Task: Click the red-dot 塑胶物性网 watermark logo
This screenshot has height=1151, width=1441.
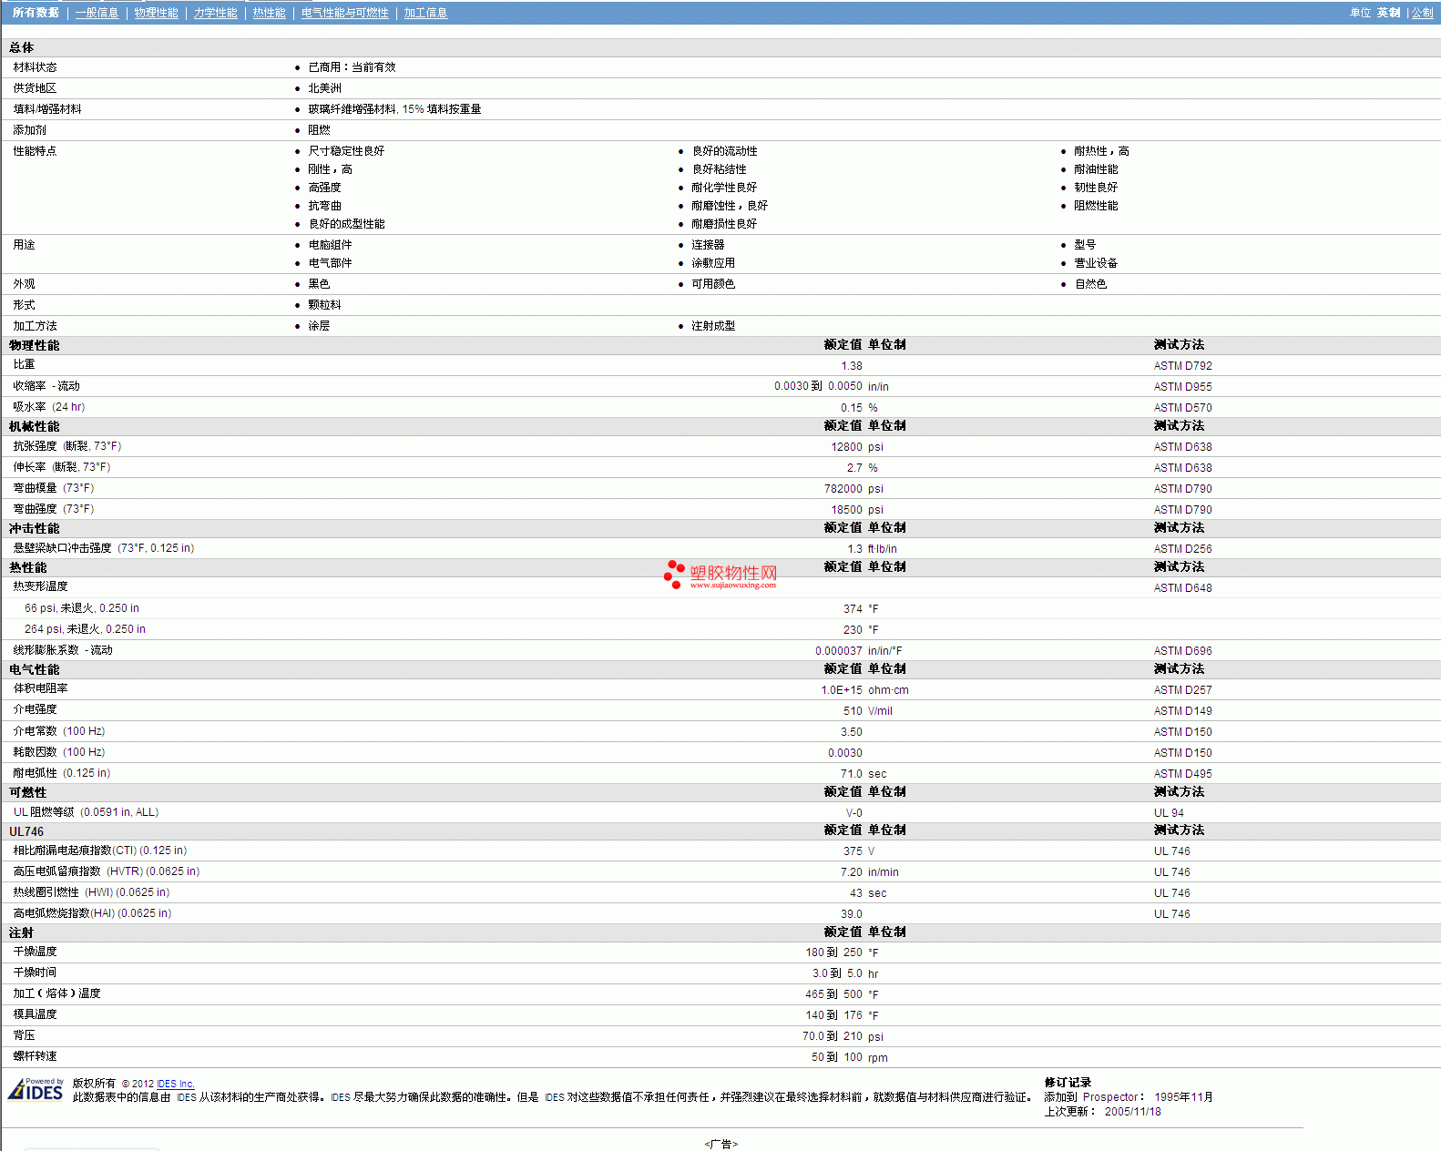Action: point(720,575)
